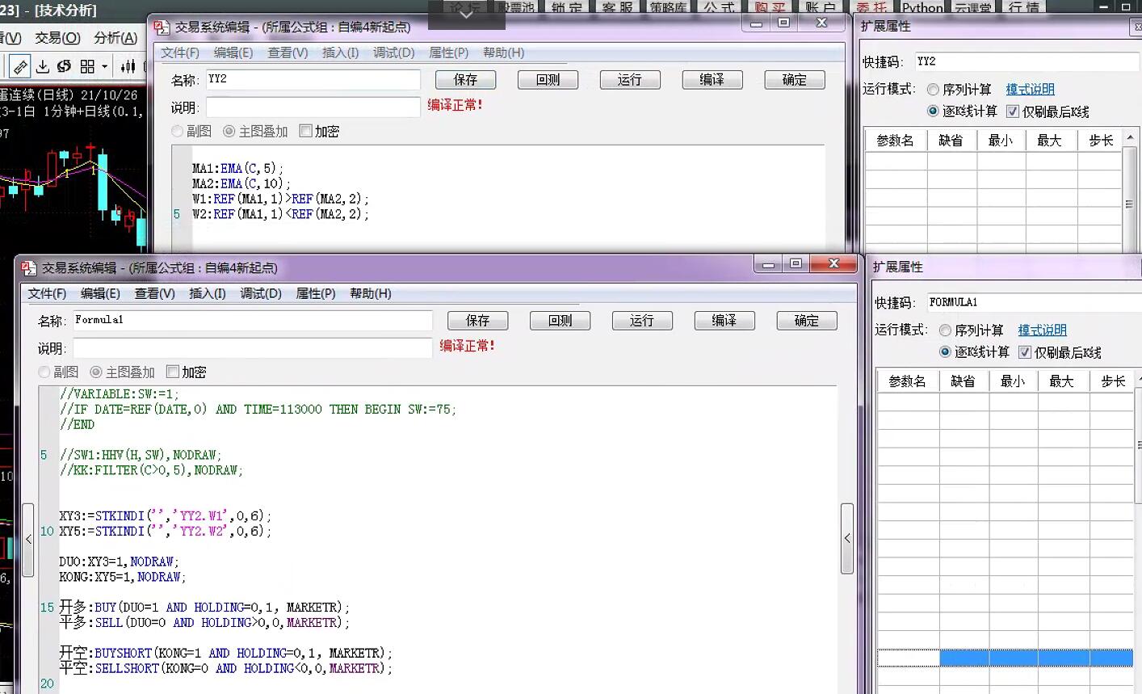Click the download data toolbar icon
1142x694 pixels.
pos(43,66)
